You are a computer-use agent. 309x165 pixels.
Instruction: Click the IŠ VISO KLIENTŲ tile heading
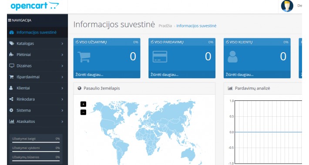[239, 42]
